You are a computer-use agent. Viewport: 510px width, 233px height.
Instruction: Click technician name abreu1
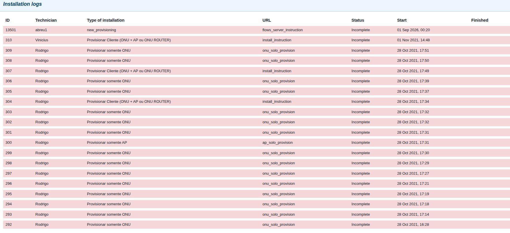(x=41, y=30)
